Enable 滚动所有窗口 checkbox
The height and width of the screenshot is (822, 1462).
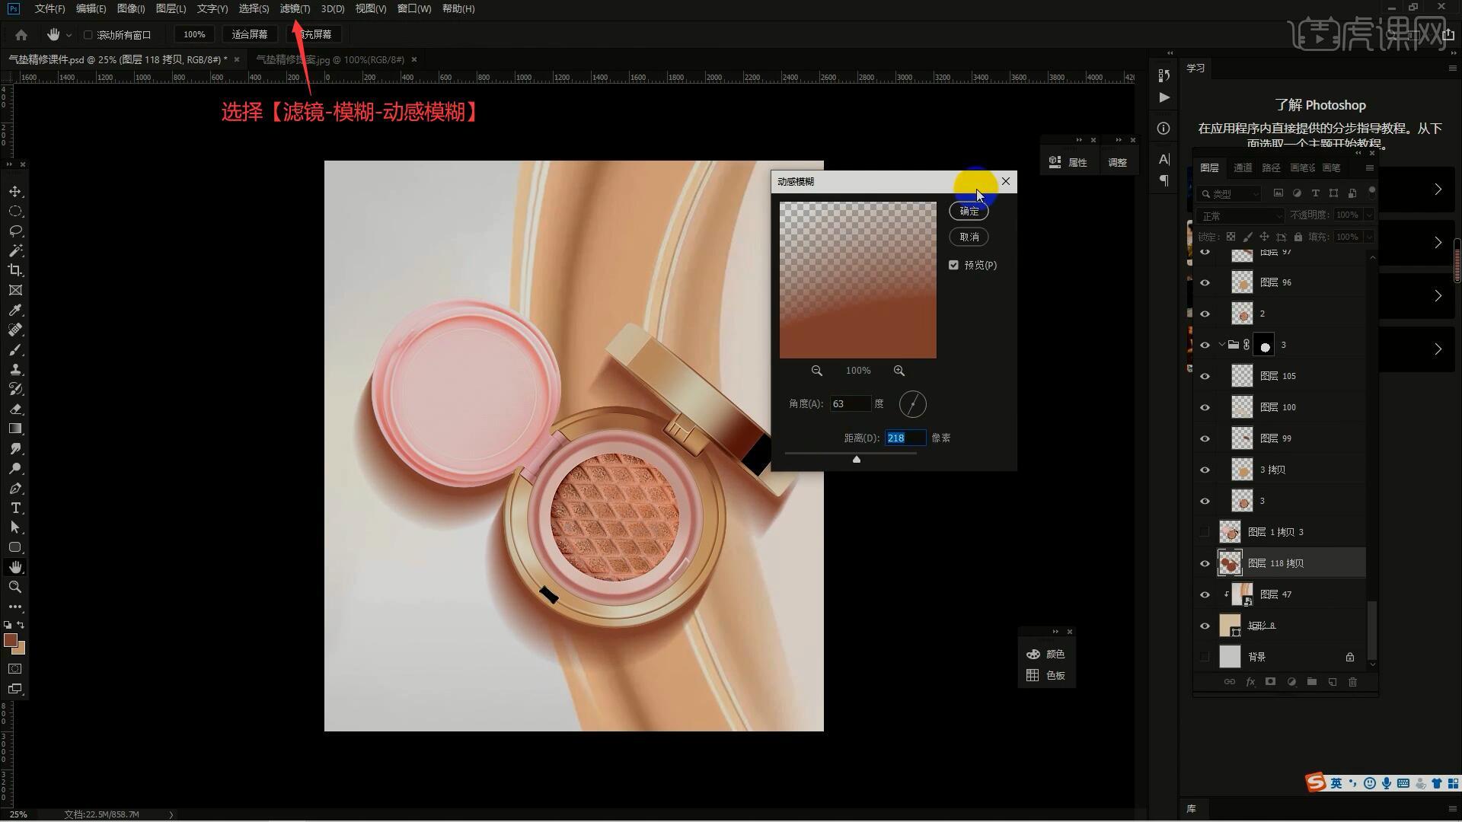coord(88,35)
